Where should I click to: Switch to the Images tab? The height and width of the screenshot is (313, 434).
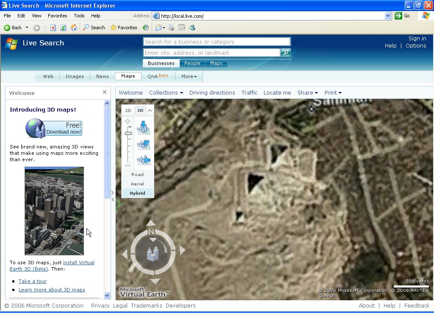[x=75, y=76]
